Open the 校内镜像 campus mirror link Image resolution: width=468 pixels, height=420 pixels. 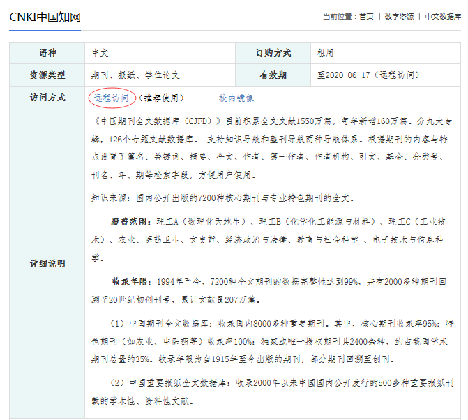(x=236, y=98)
